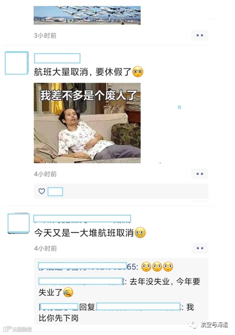Open the two-dot menu beside '3小时前'
This screenshot has width=235, height=335.
tap(200, 35)
